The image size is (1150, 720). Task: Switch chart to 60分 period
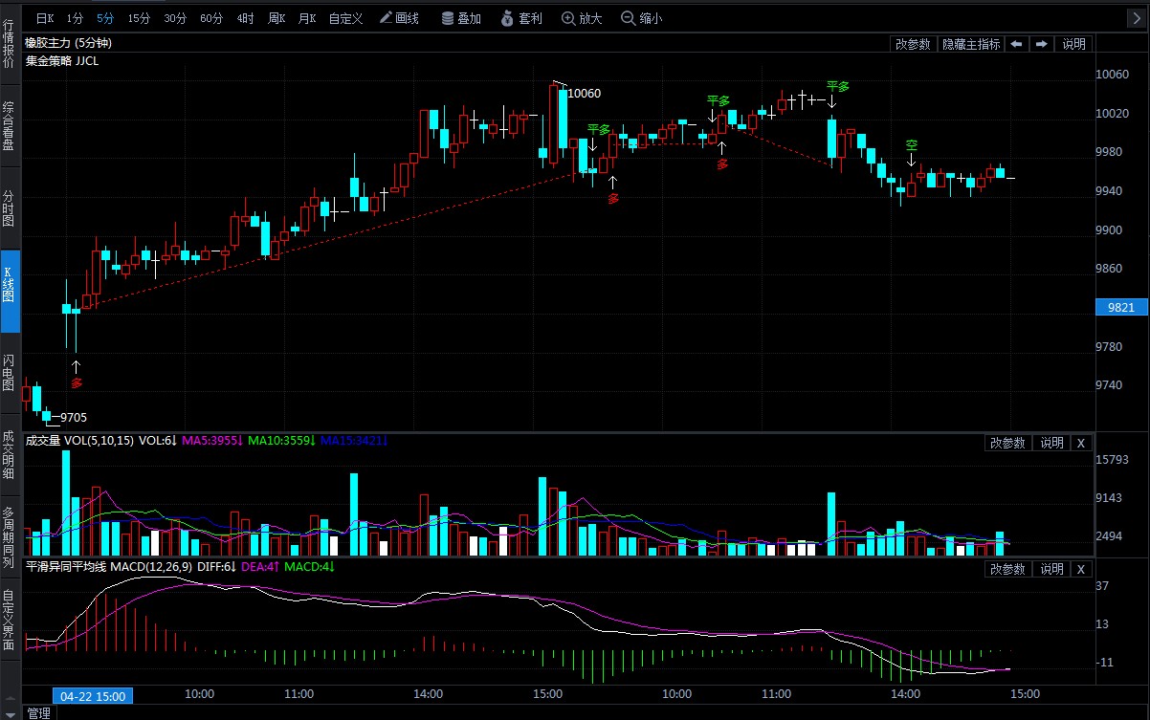point(211,18)
